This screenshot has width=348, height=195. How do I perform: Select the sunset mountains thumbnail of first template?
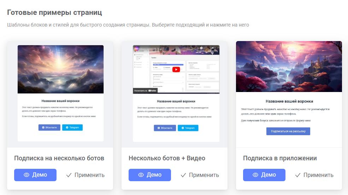(60, 69)
